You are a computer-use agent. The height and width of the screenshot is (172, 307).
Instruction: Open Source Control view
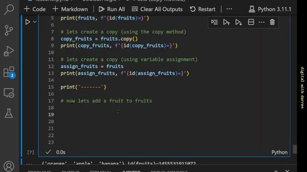tap(9, 30)
